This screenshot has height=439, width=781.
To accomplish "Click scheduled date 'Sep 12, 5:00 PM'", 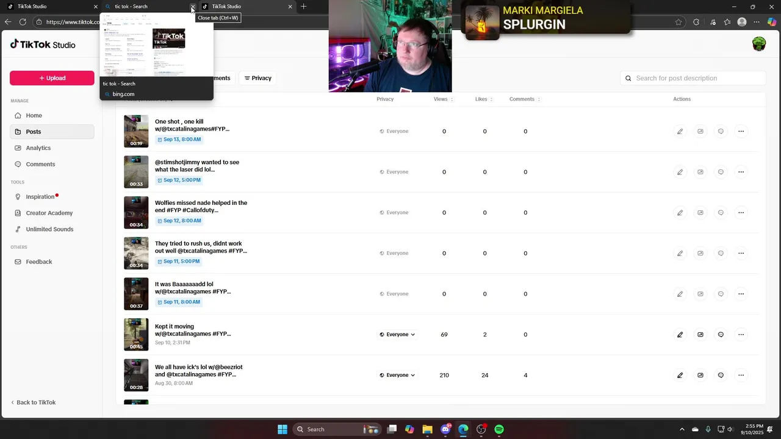I will click(x=179, y=180).
